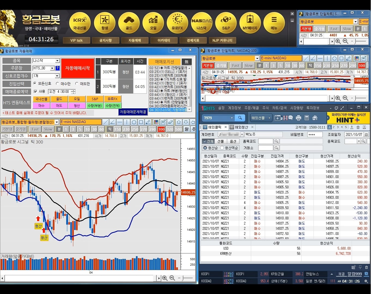Open the S&P market icon

tap(226, 23)
